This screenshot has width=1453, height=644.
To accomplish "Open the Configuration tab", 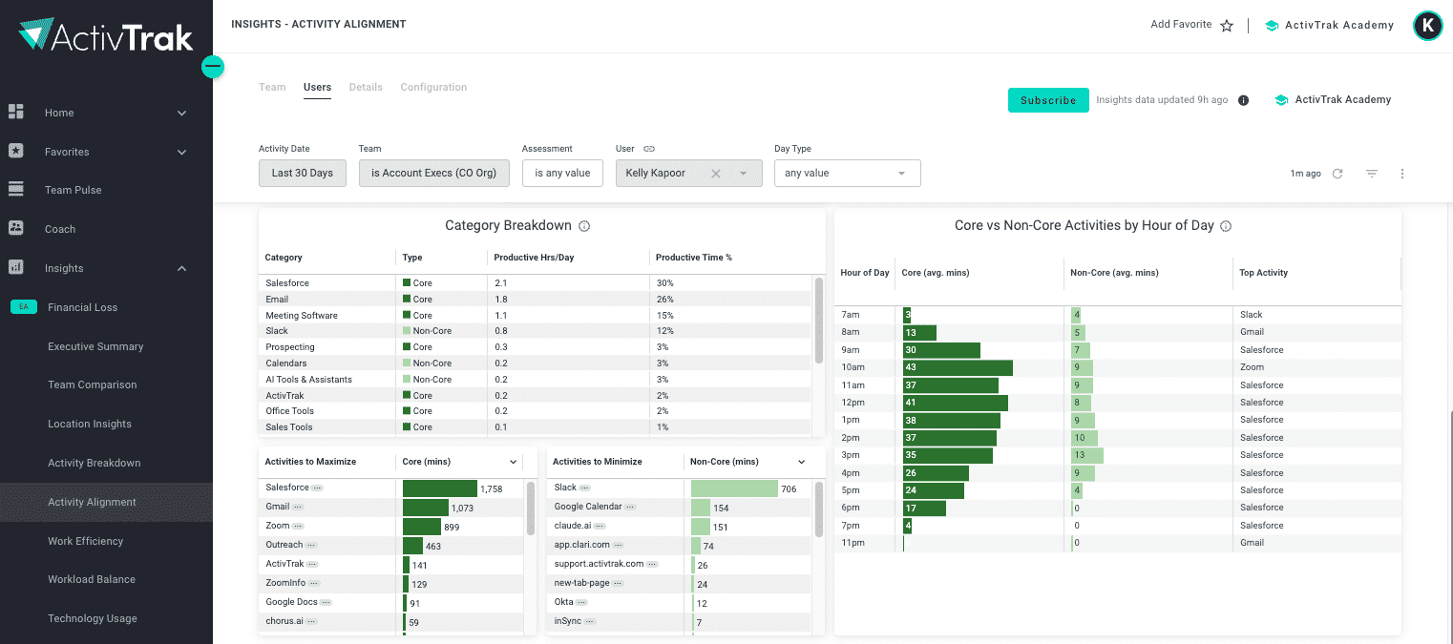I will [x=433, y=87].
